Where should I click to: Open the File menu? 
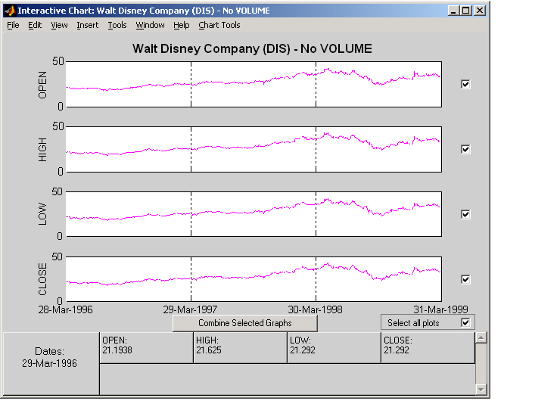click(13, 25)
